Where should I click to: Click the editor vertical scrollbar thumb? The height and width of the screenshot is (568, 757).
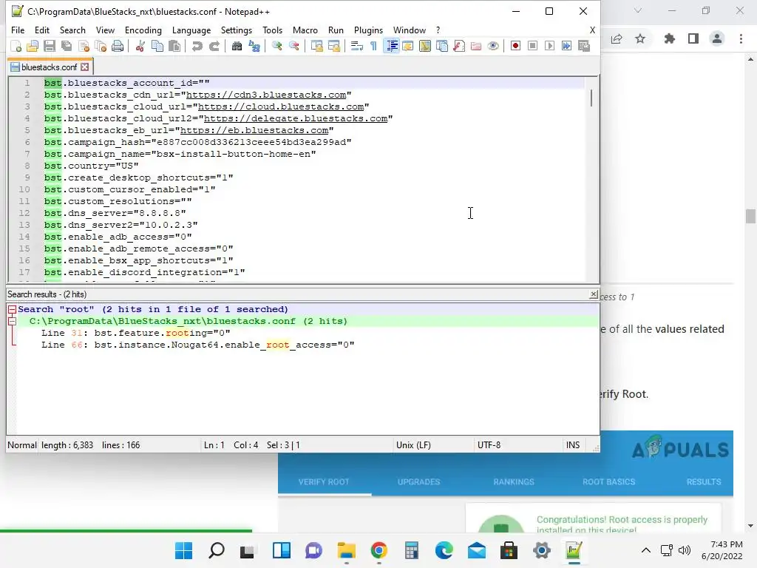point(591,98)
